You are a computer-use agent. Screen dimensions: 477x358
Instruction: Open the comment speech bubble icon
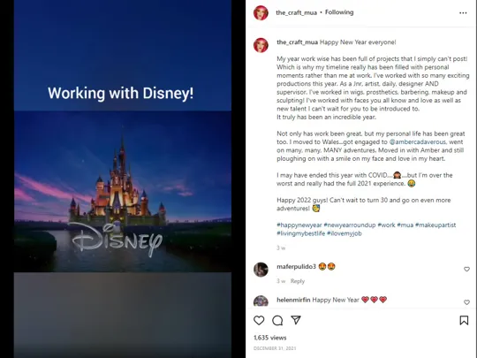tap(277, 320)
